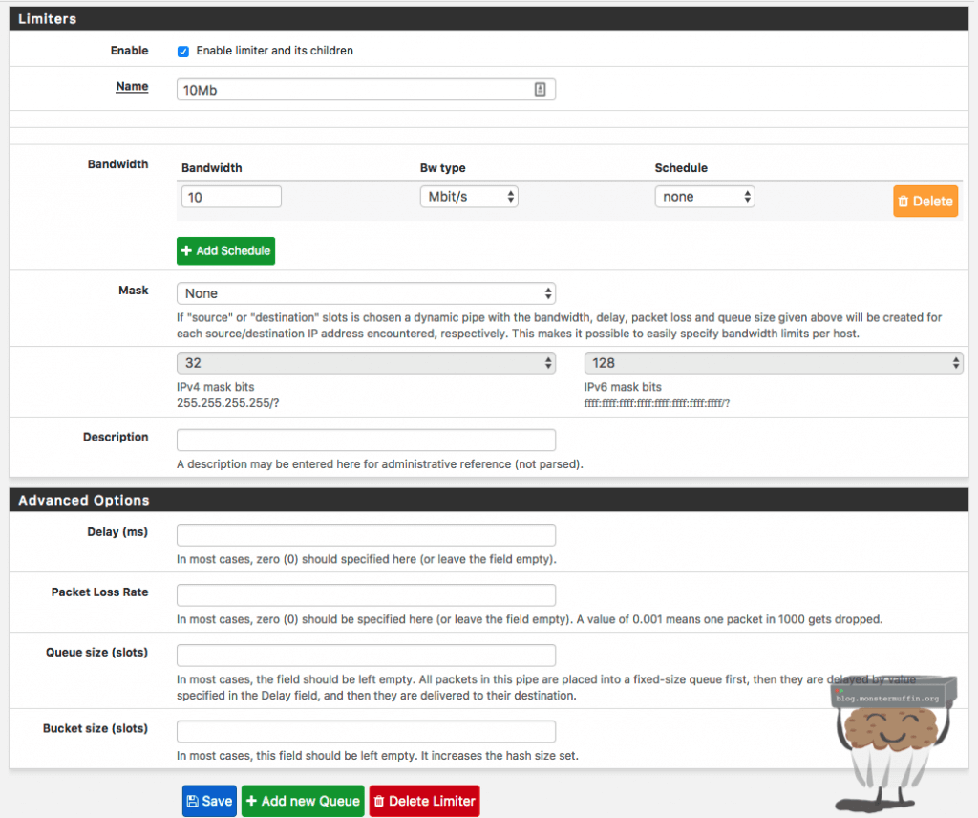Click the red Delete Limiter button

pyautogui.click(x=423, y=801)
